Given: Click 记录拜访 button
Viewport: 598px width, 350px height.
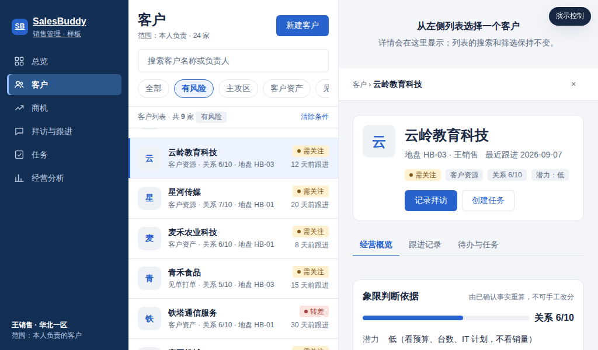Looking at the screenshot, I should tap(431, 200).
